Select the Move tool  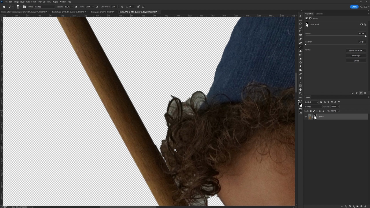(x=300, y=16)
